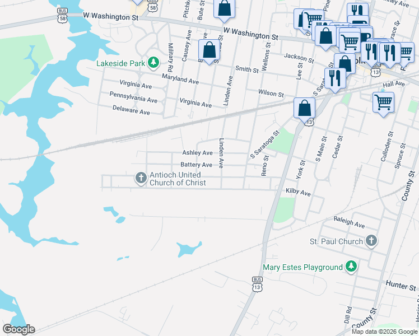This screenshot has width=419, height=336.
Task: Select the route 13 shield below Hall Ave
Action: 375,72
